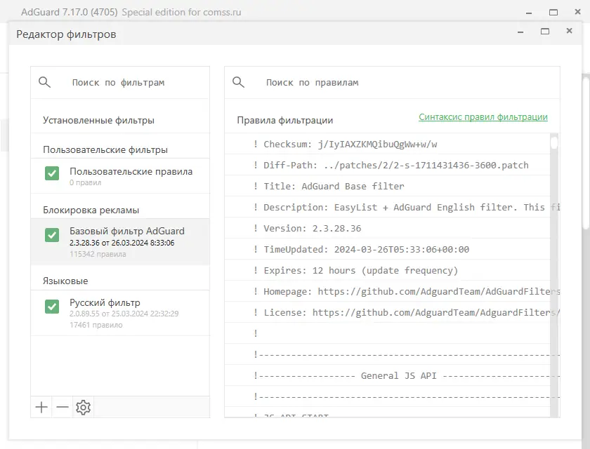Click the filter search magnifier icon
Screen dimensions: 590x449
coord(45,82)
